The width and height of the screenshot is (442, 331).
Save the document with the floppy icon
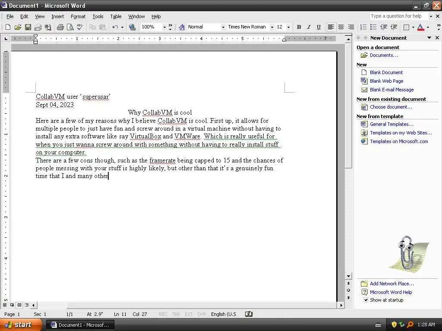(28, 27)
